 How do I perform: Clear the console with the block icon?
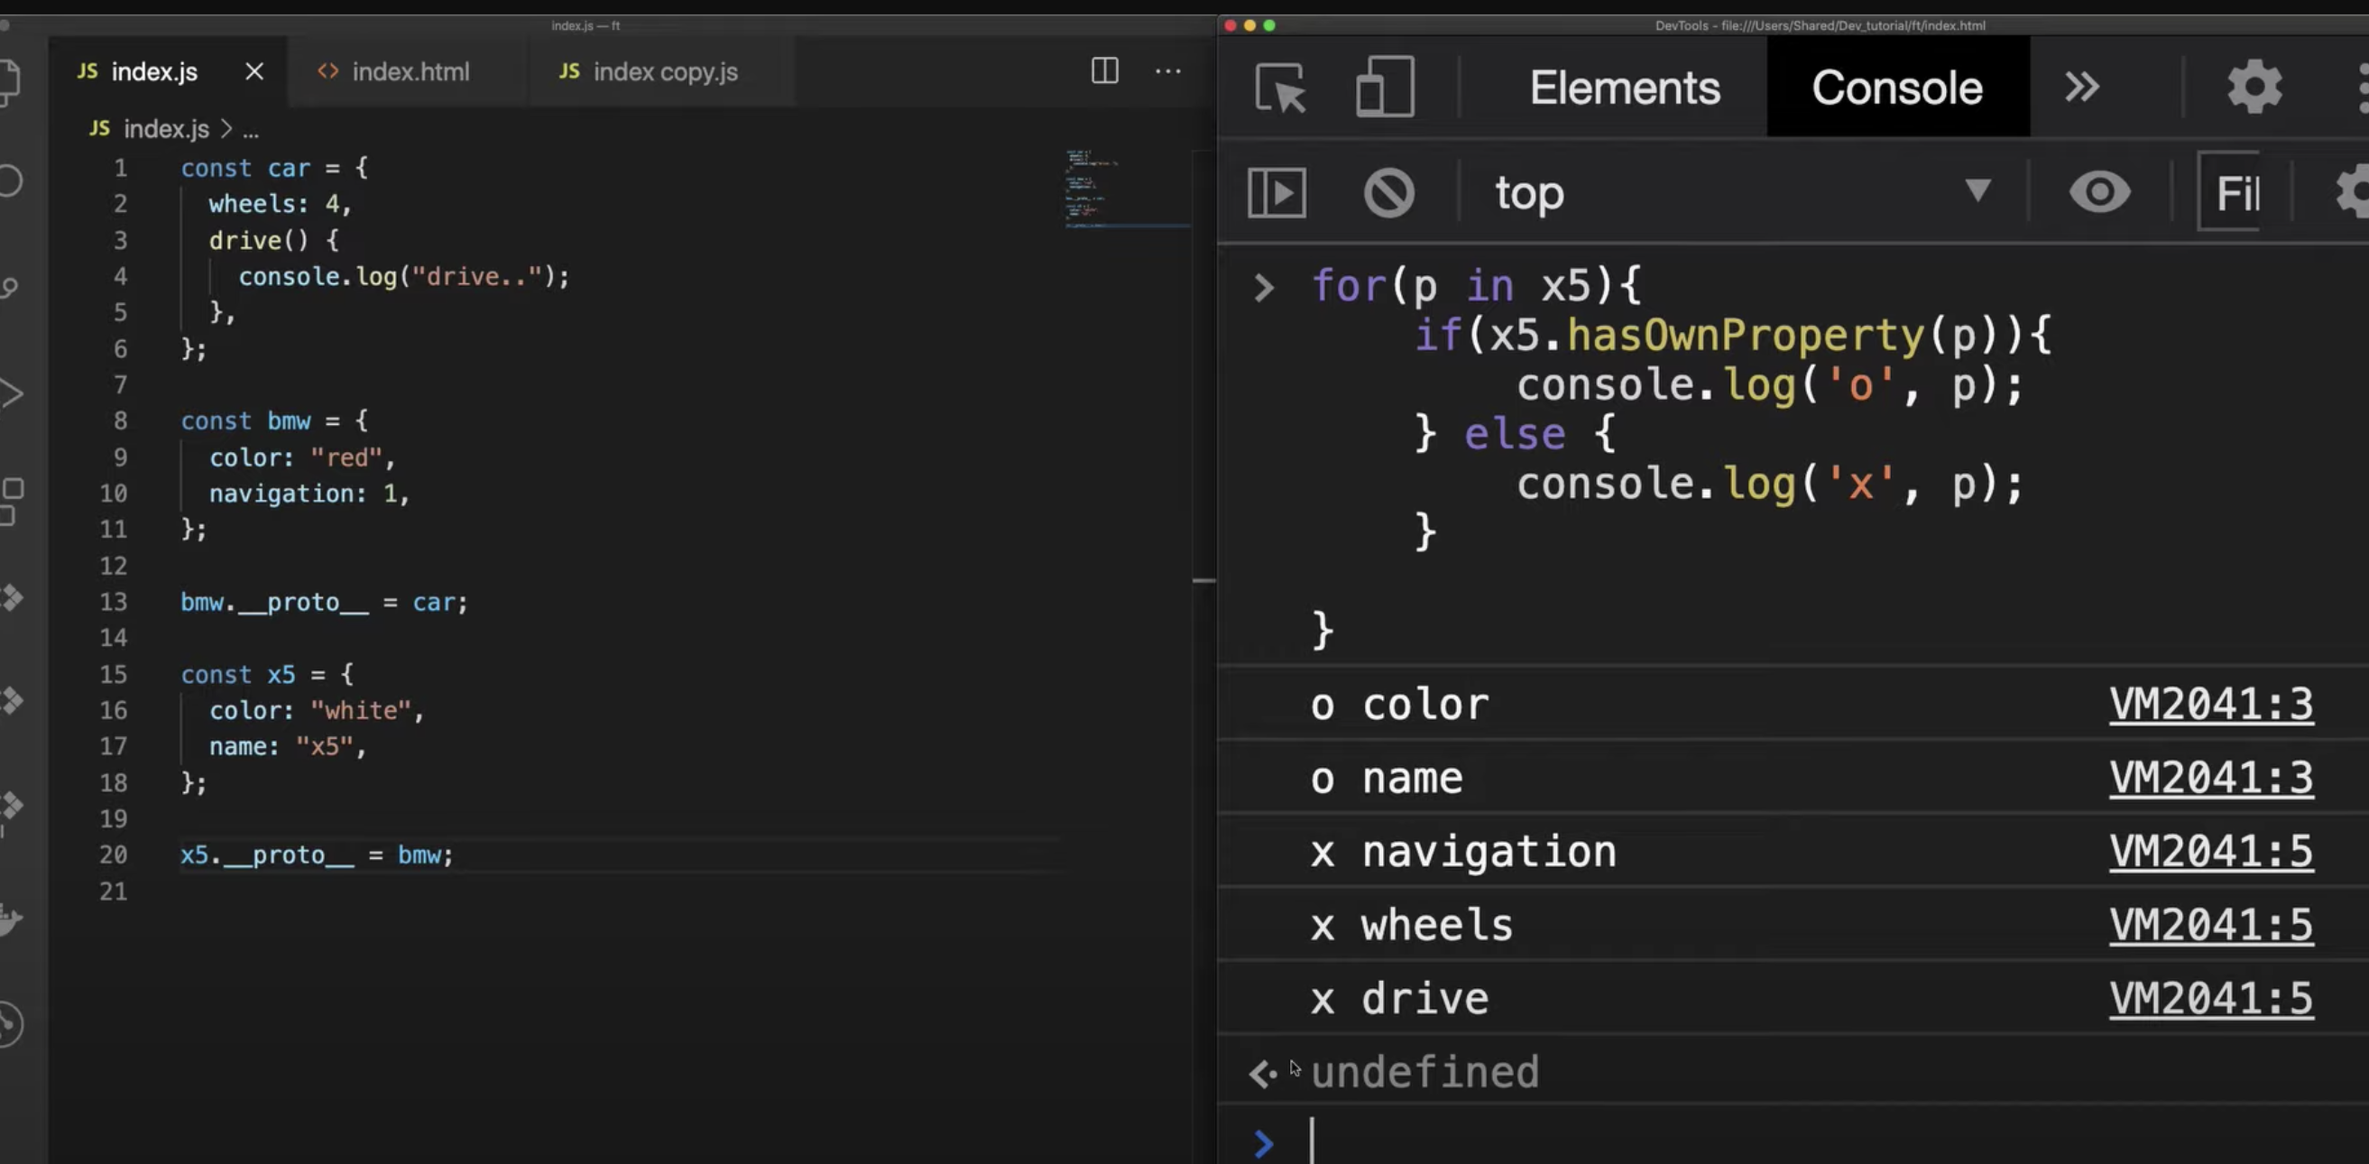click(1388, 193)
